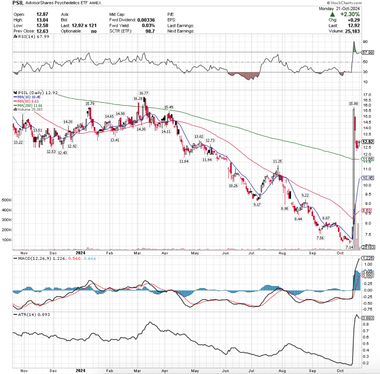Screen dimensions: 380x374
Task: Click the 12.92 current price axis tag
Action: 368,142
